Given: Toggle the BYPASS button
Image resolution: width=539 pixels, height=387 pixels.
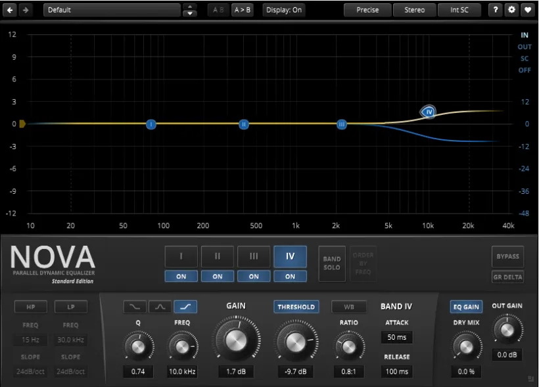Looking at the screenshot, I should pyautogui.click(x=507, y=256).
